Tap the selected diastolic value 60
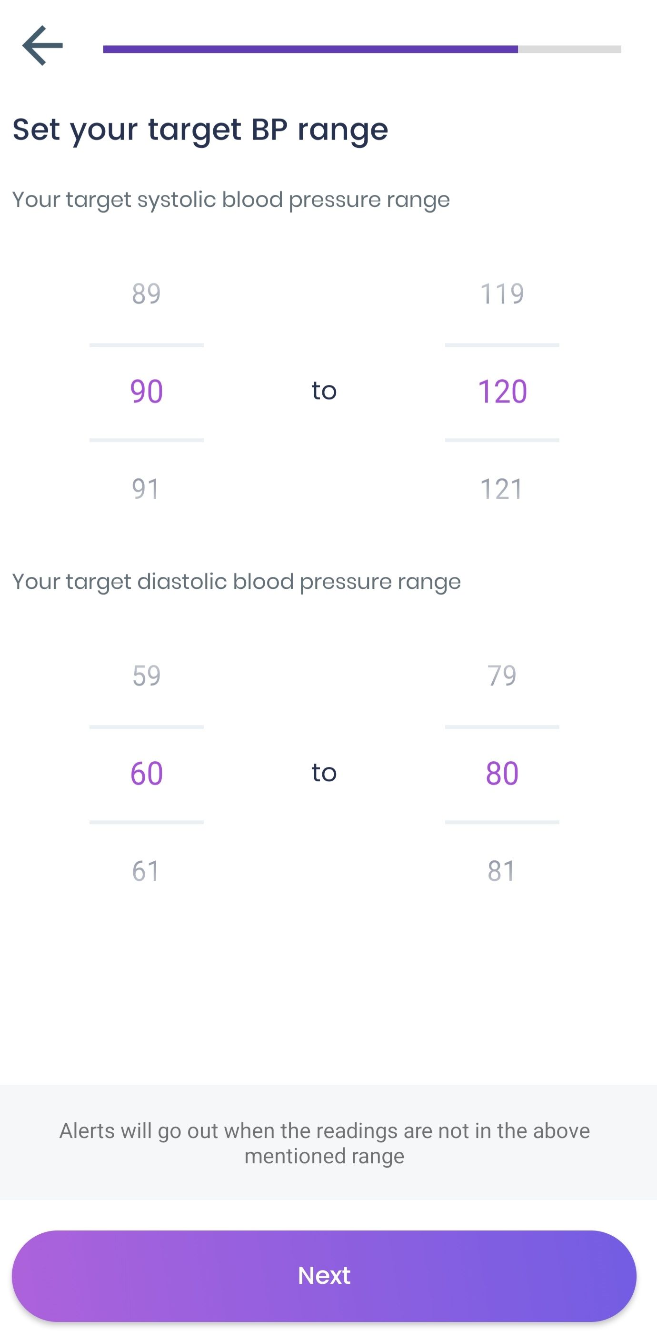 click(146, 773)
